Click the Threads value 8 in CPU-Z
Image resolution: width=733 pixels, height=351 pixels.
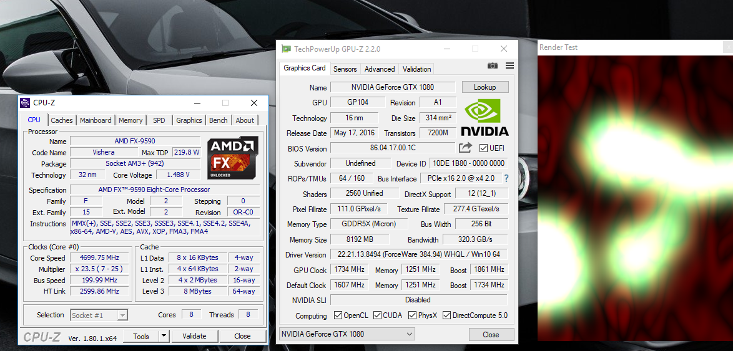click(248, 315)
